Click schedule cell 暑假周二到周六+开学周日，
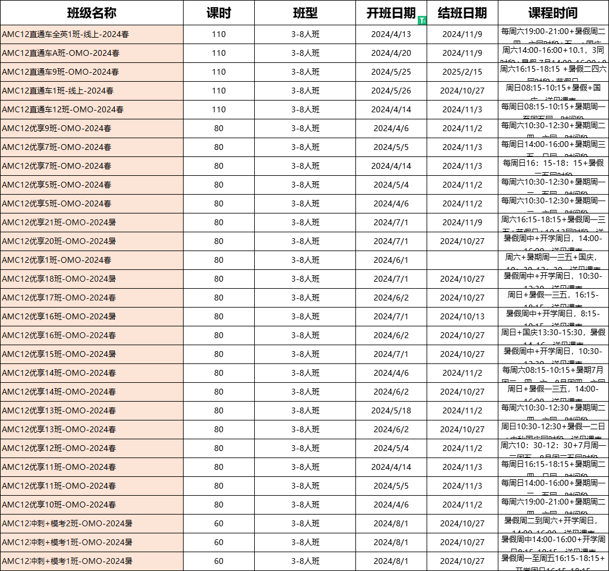 tap(553, 523)
